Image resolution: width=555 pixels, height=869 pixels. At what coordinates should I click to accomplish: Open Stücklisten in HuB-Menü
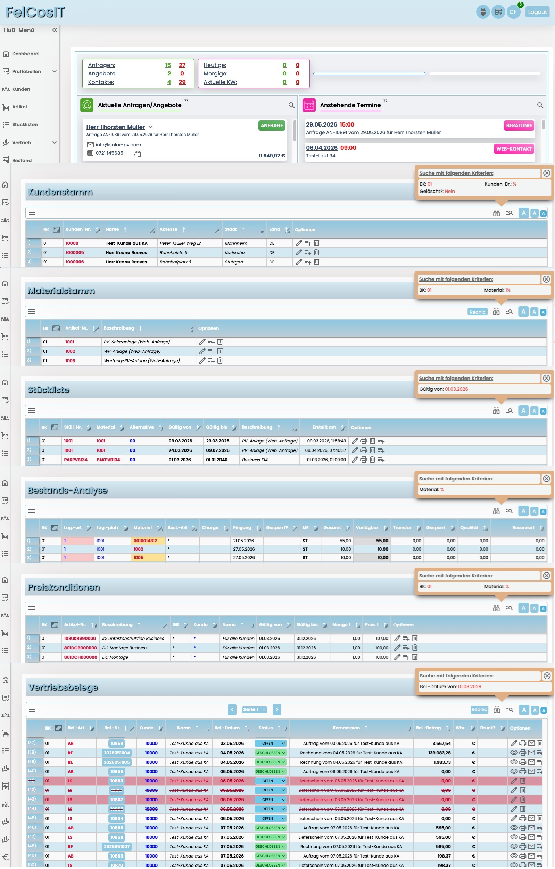pyautogui.click(x=25, y=124)
